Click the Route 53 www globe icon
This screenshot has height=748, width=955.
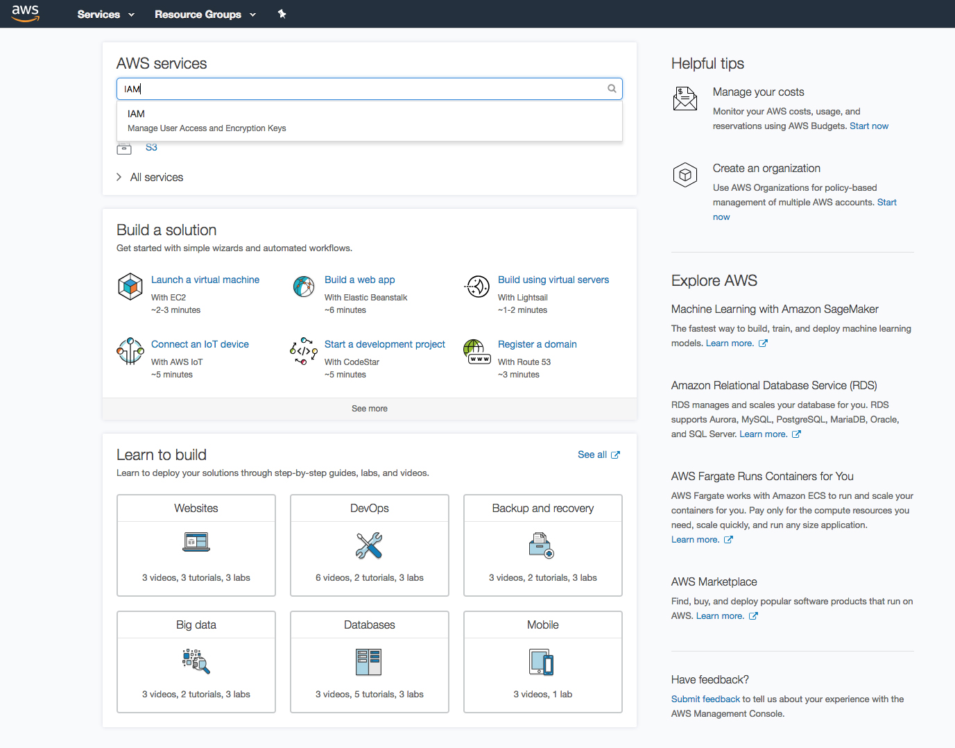click(x=477, y=351)
